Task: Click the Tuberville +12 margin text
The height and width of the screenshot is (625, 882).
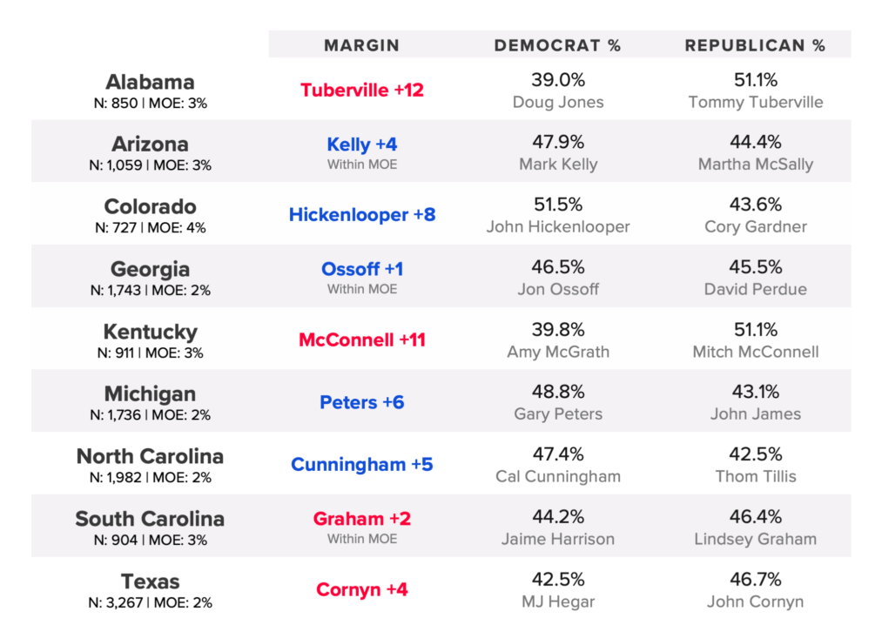Action: (x=362, y=90)
